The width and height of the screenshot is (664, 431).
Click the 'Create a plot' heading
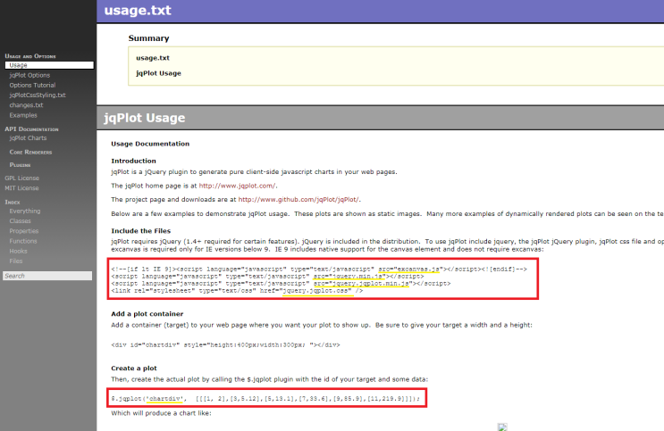tap(134, 369)
